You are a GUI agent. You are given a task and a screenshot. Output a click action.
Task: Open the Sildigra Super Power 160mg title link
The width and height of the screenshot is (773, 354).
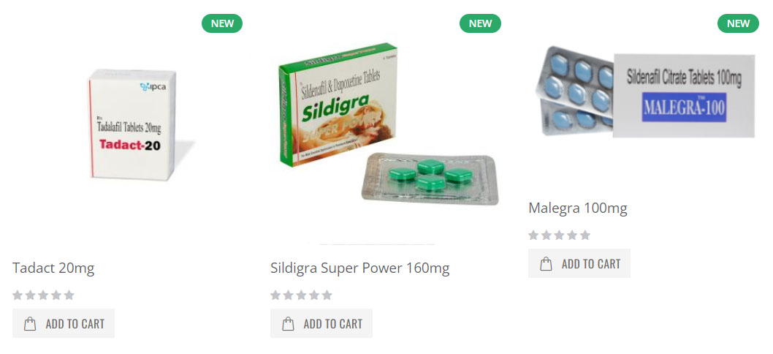point(360,268)
